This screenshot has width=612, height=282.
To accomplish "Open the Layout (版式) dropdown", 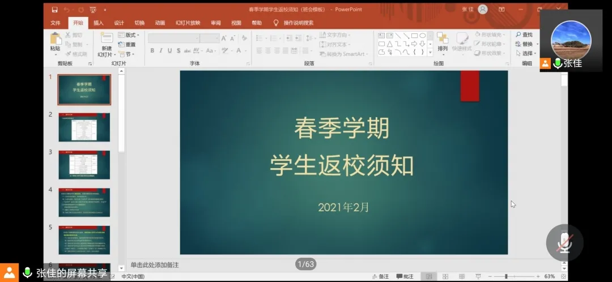I will click(128, 35).
